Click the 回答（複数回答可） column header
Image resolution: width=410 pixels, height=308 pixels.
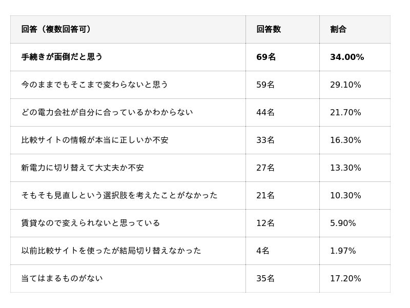[56, 29]
